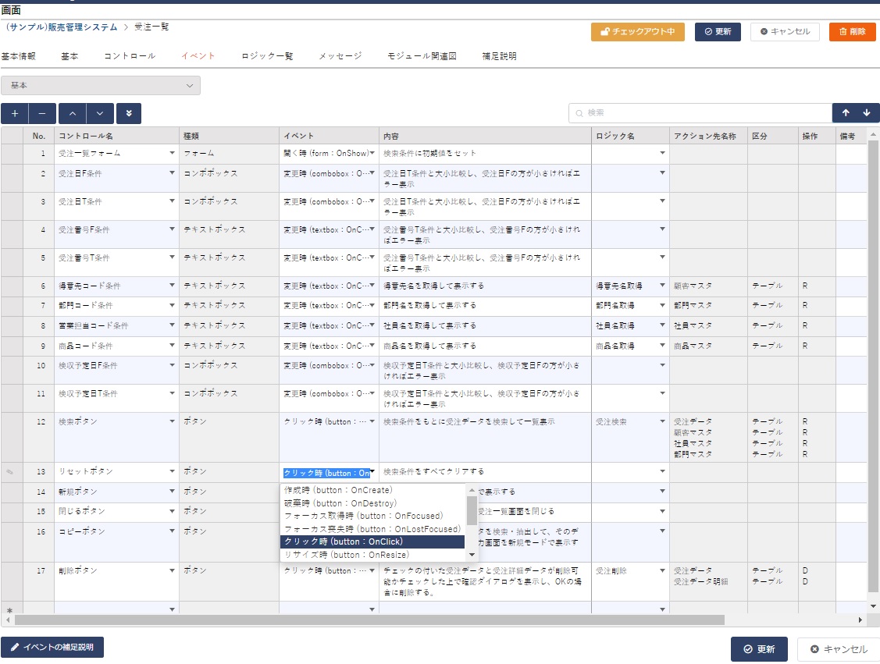Click the plus add-row icon
This screenshot has height=664, width=880.
click(15, 113)
